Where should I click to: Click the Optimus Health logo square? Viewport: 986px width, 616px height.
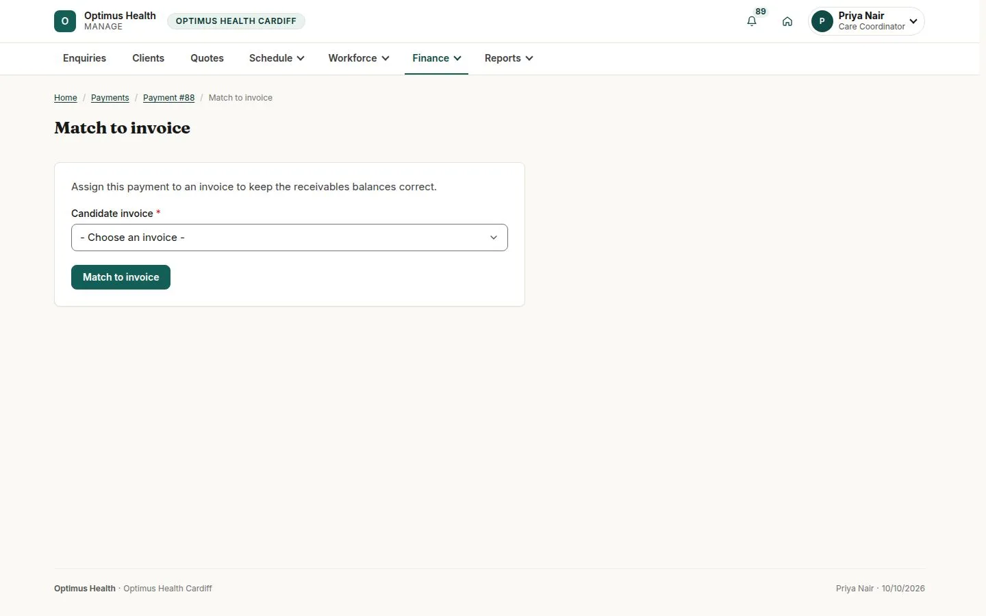tap(65, 21)
